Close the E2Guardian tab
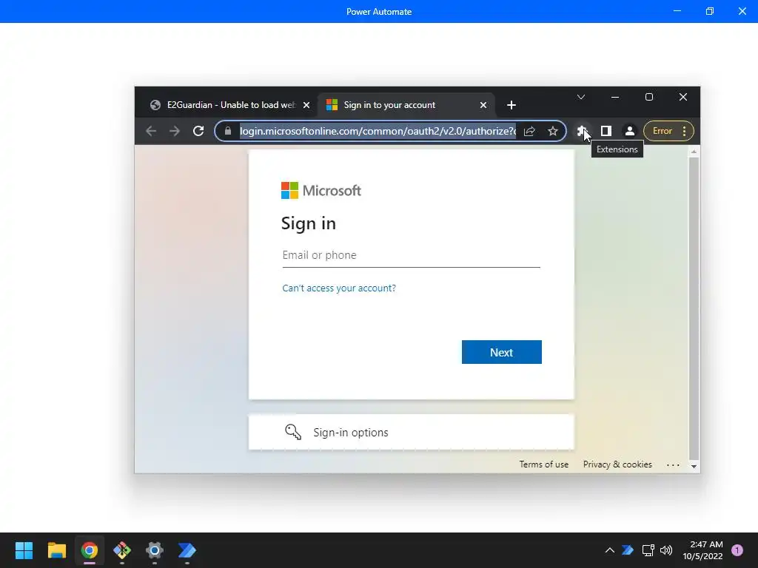The width and height of the screenshot is (758, 568). [306, 105]
